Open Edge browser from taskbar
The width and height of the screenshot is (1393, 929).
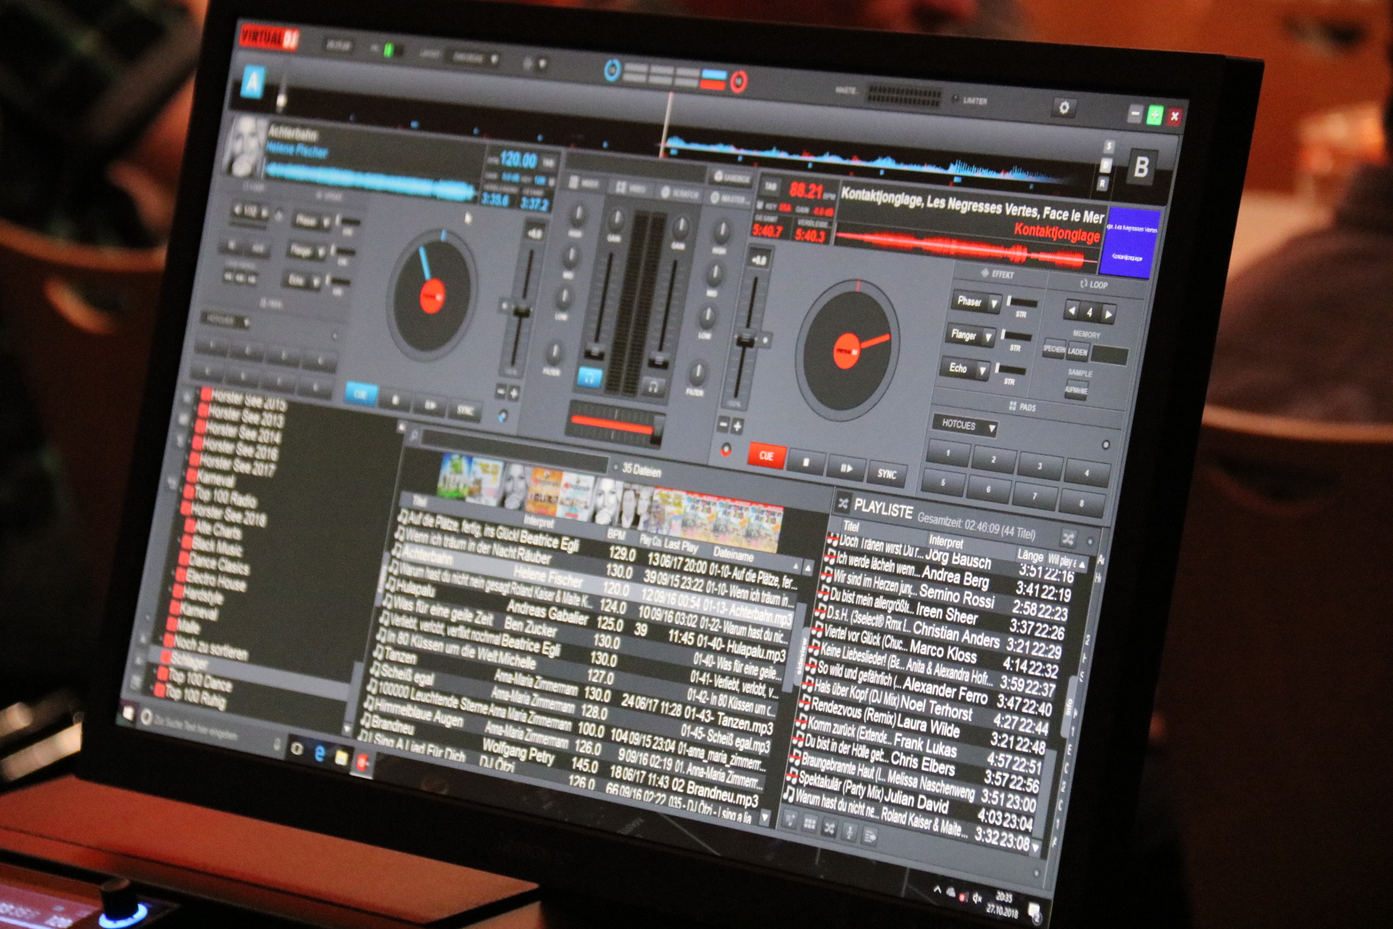[x=320, y=753]
